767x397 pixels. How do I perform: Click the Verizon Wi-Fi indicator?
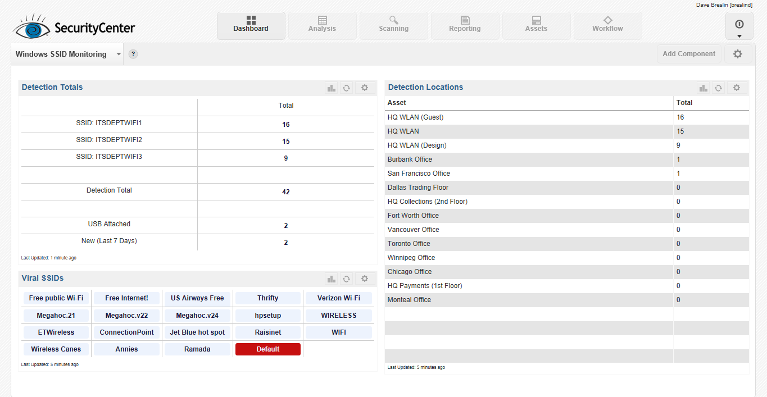pyautogui.click(x=339, y=298)
